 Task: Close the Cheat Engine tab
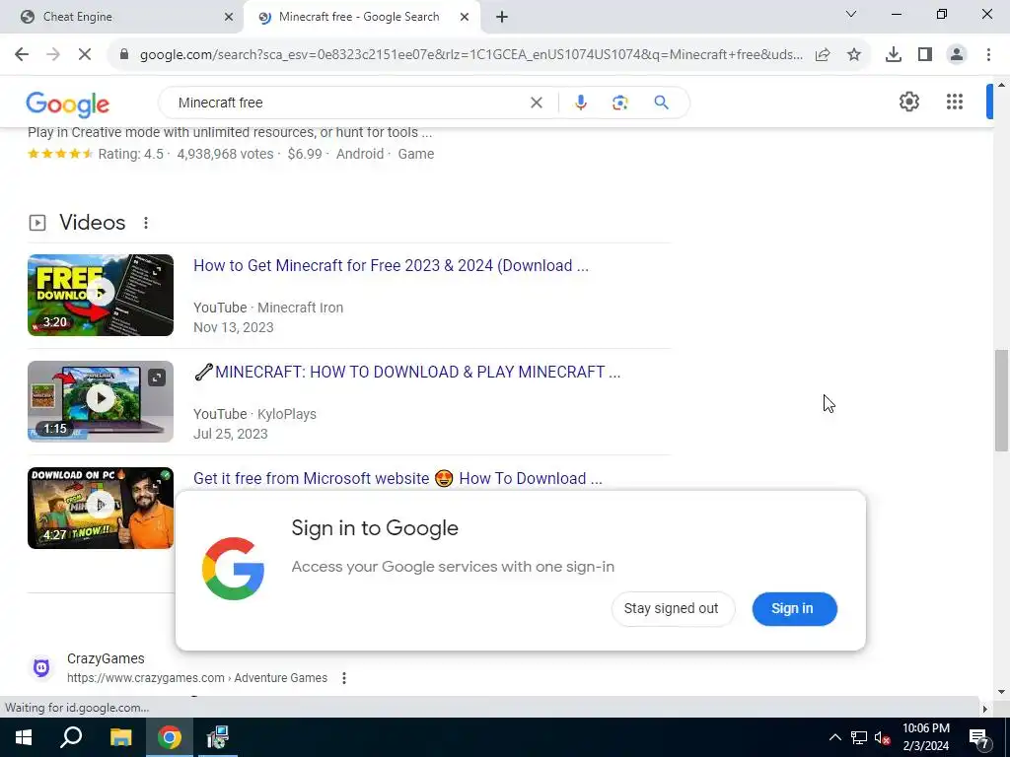229,17
